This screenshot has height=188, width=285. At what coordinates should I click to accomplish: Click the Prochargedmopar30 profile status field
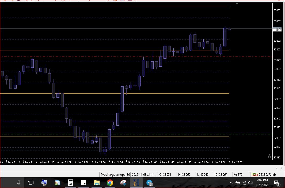[x=115, y=175]
